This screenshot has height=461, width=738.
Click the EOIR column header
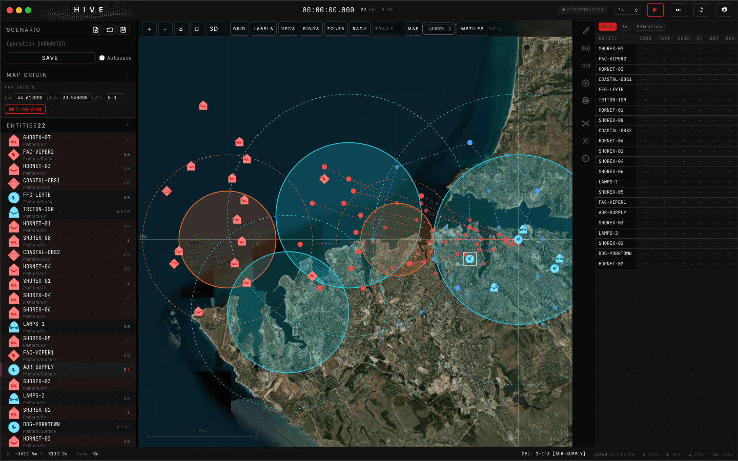684,38
